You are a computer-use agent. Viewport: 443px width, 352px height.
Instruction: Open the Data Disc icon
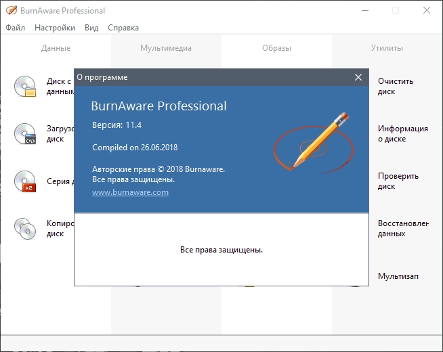click(25, 87)
